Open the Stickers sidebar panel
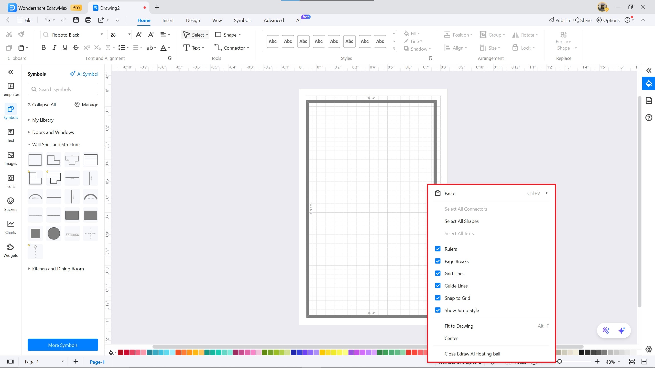Screen dimensions: 655x368 click(x=10, y=204)
